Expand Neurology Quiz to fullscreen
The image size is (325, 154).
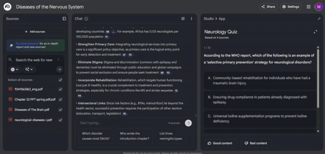pos(315,32)
